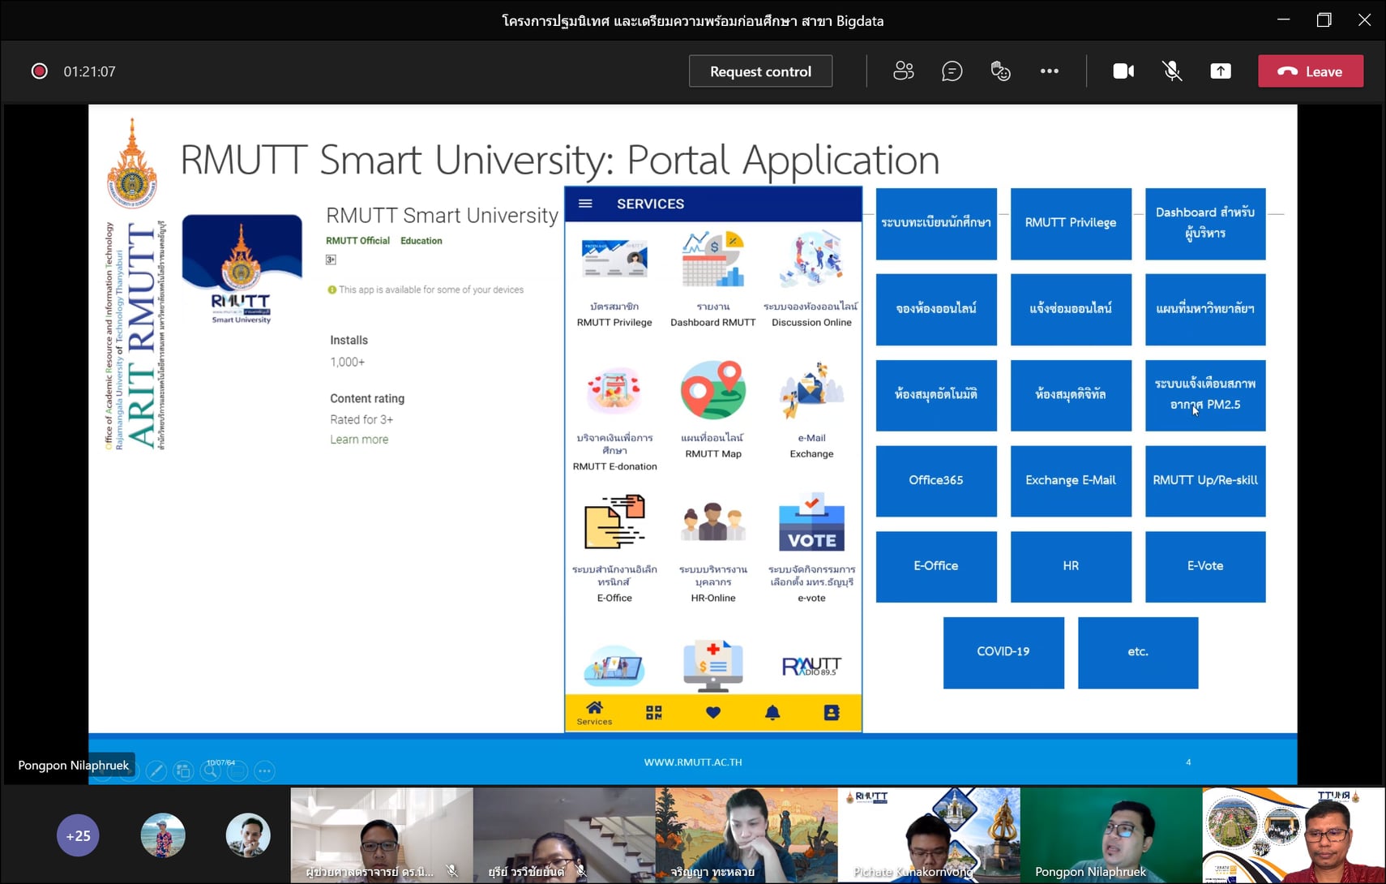Viewport: 1386px width, 884px height.
Task: Click the Share content icon
Action: pos(1221,71)
